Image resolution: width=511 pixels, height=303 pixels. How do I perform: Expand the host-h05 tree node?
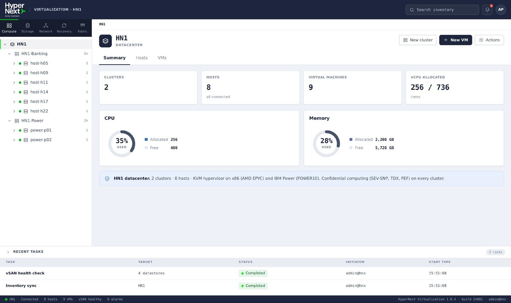(14, 63)
